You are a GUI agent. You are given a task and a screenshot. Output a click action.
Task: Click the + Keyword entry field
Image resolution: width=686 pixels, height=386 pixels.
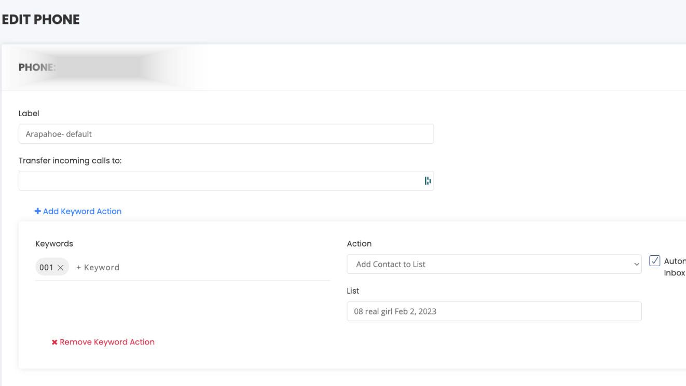tap(98, 268)
